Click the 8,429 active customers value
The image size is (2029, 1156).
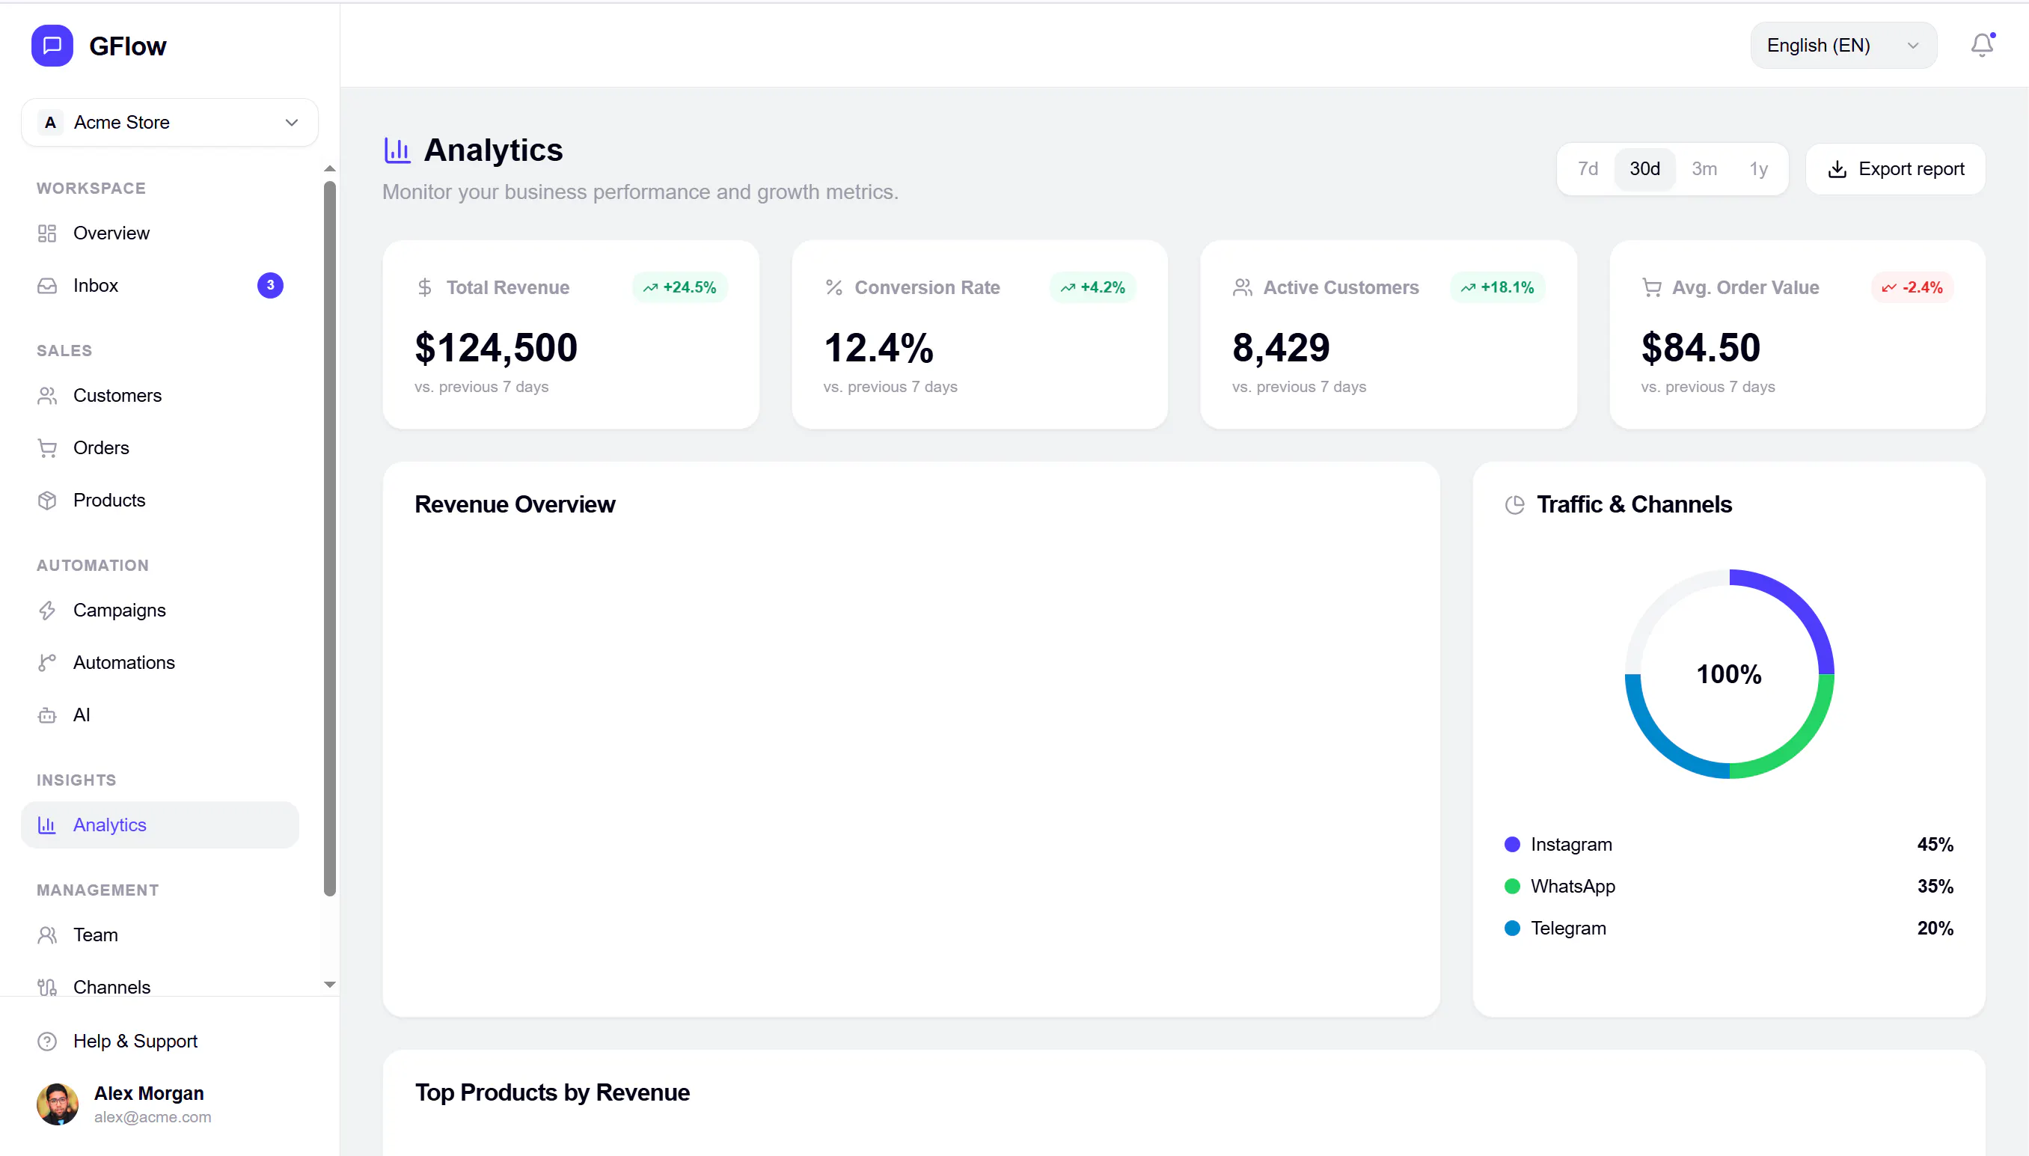pos(1282,348)
